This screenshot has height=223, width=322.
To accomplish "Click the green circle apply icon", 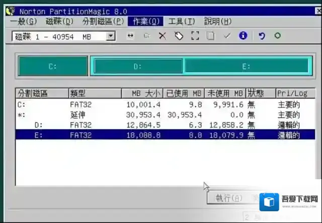I will (x=278, y=36).
